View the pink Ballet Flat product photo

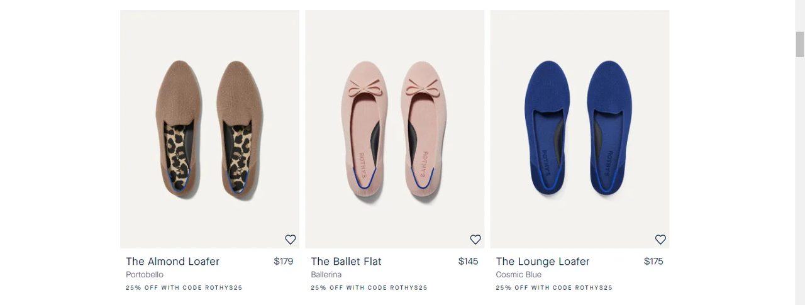point(394,129)
